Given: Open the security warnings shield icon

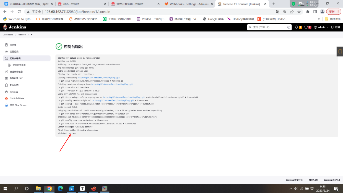Looking at the screenshot, I should pos(306,27).
